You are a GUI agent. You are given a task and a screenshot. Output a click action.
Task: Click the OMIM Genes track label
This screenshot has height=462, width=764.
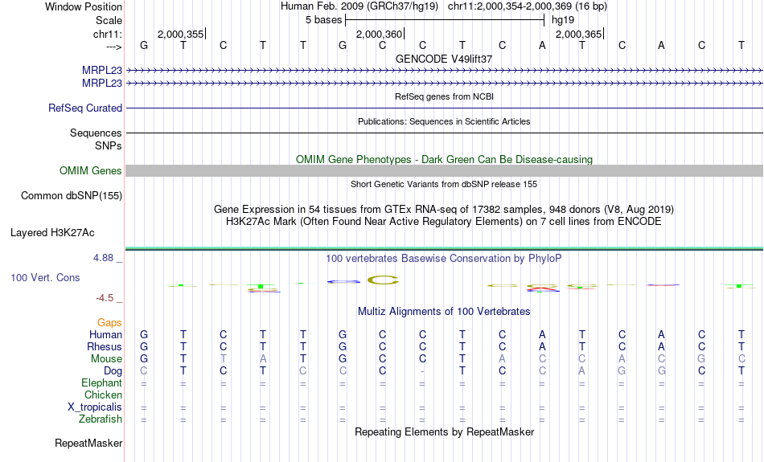point(91,171)
